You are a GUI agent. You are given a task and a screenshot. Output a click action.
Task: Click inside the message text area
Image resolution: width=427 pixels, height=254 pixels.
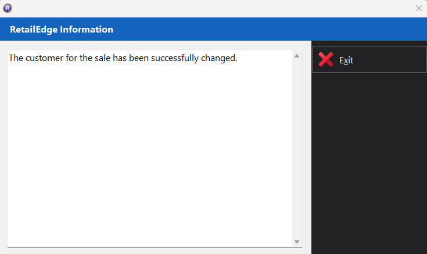[150, 149]
